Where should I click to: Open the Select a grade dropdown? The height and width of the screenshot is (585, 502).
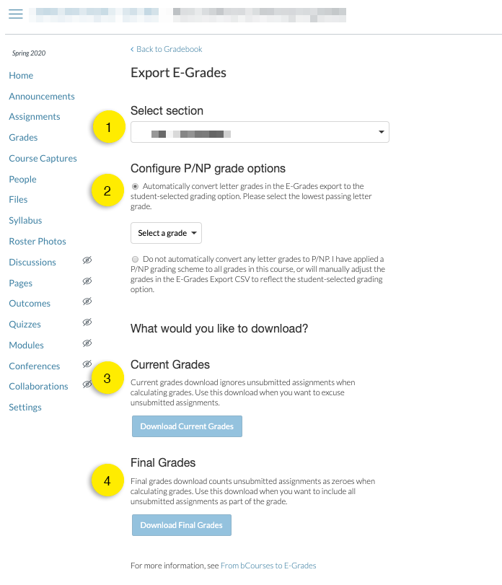click(x=166, y=233)
